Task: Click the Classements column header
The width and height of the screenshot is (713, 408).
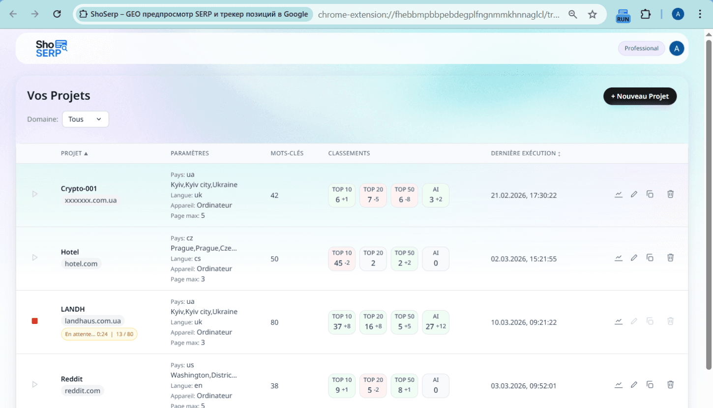Action: point(349,153)
